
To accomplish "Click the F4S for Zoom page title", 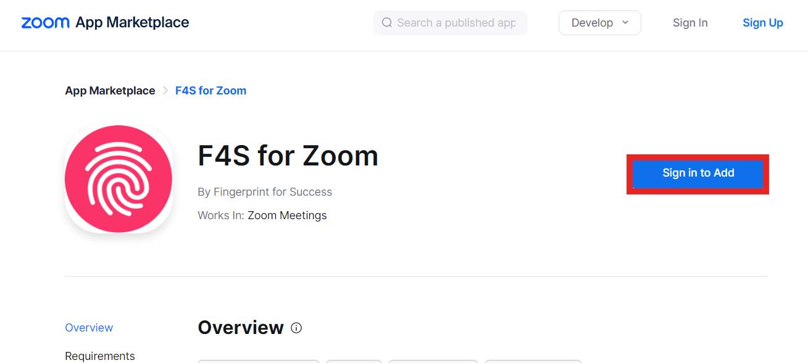I will 288,156.
